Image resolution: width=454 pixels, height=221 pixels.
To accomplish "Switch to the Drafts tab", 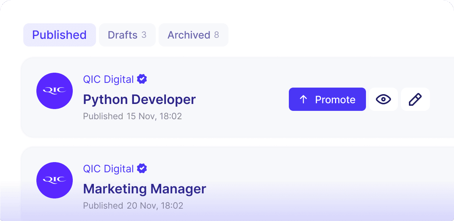I will 123,35.
